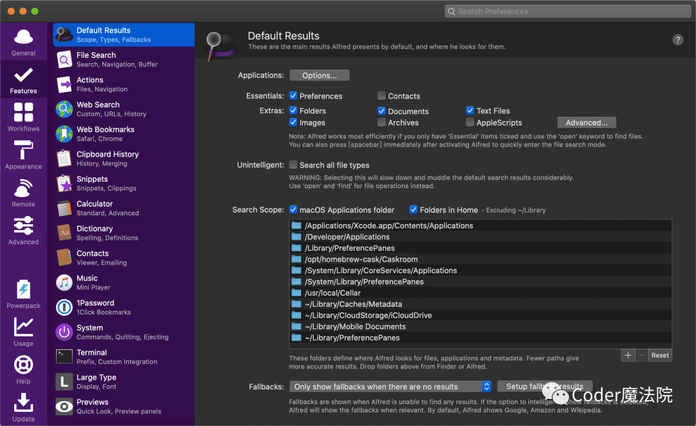Select ~/Library/CloudStorage/iCloudDrive row
This screenshot has height=426, width=696.
pos(480,315)
